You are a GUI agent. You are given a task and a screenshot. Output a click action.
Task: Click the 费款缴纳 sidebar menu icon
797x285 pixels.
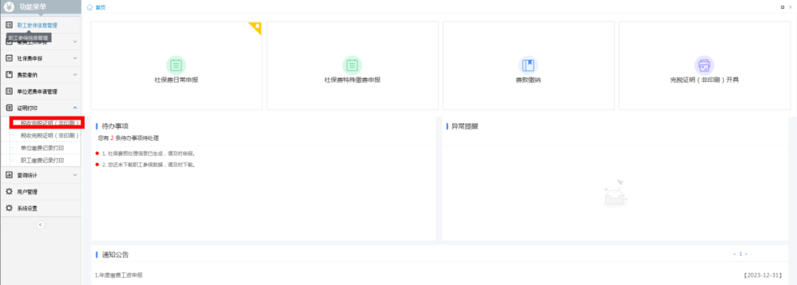pyautogui.click(x=9, y=74)
